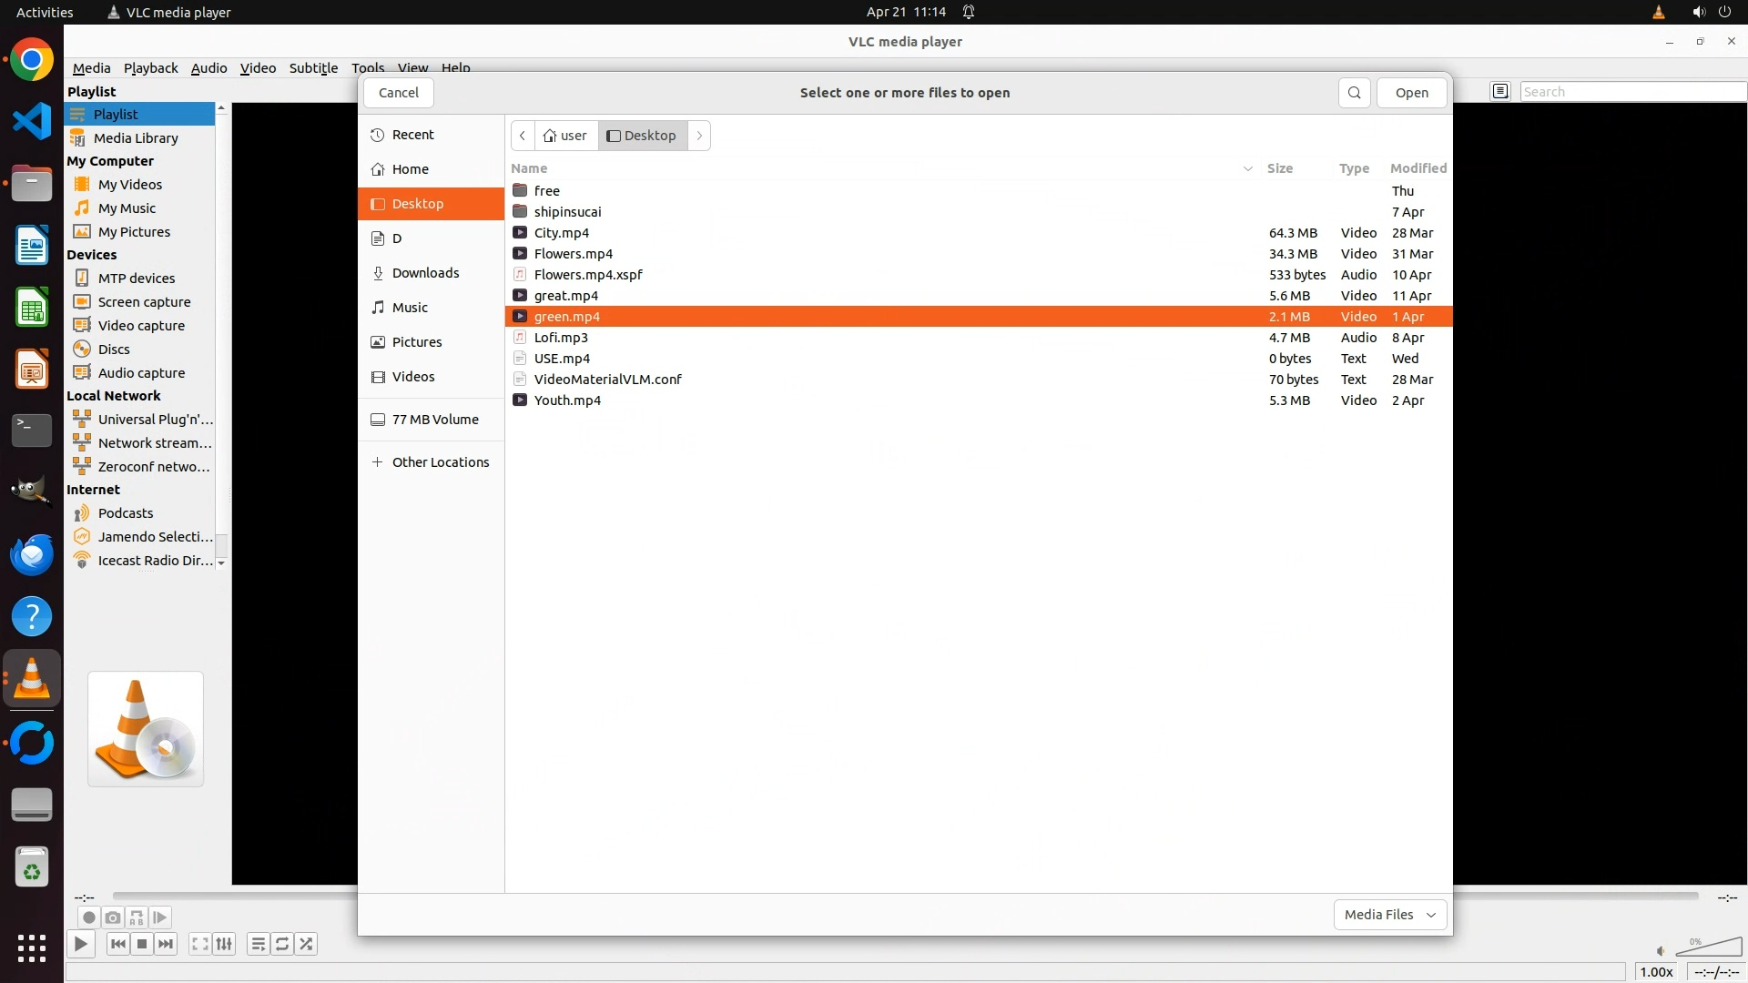Click the Open button
Image resolution: width=1748 pixels, height=983 pixels.
pyautogui.click(x=1411, y=93)
